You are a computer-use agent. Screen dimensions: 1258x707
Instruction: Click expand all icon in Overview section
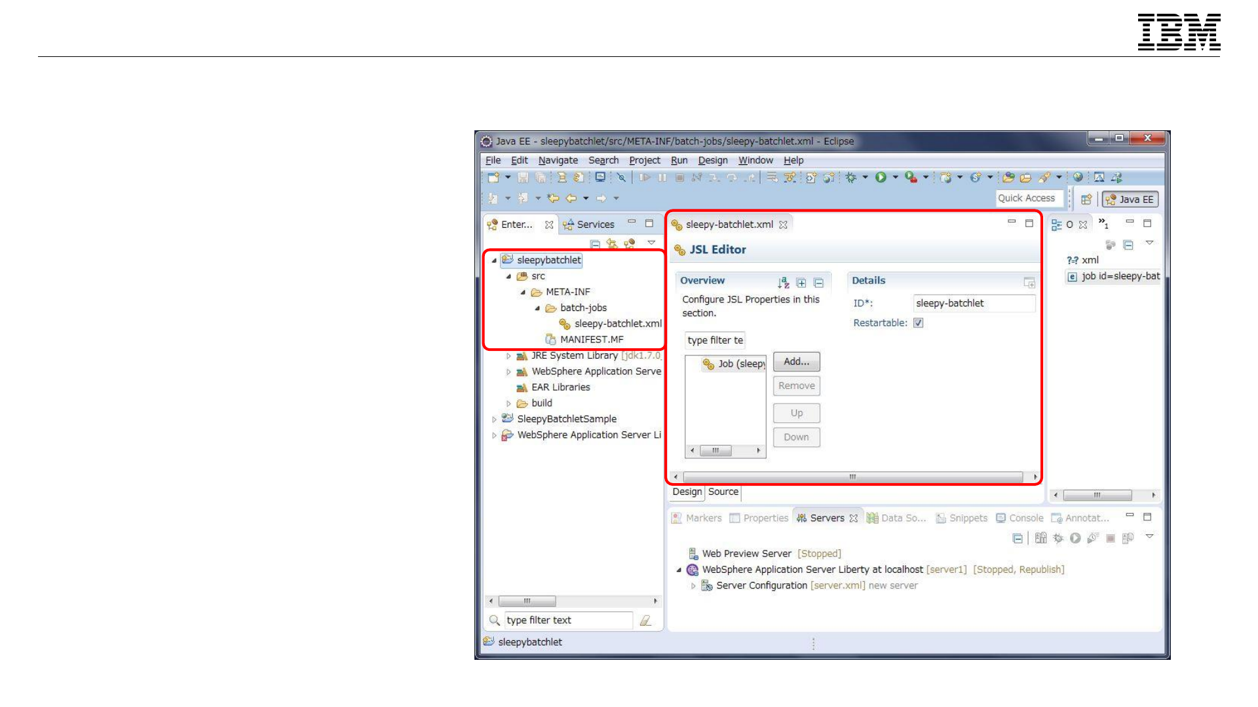(x=801, y=283)
